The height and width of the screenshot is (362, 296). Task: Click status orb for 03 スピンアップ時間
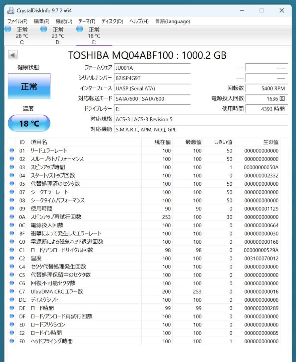point(12,167)
